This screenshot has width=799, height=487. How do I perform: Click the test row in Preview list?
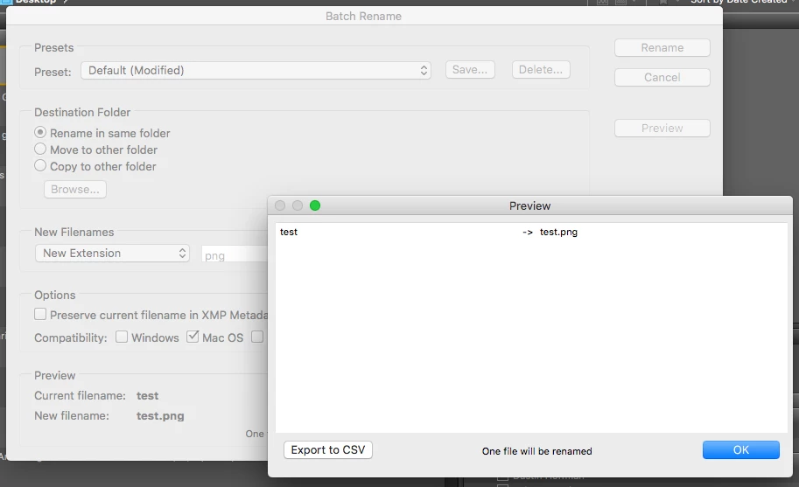(x=531, y=232)
